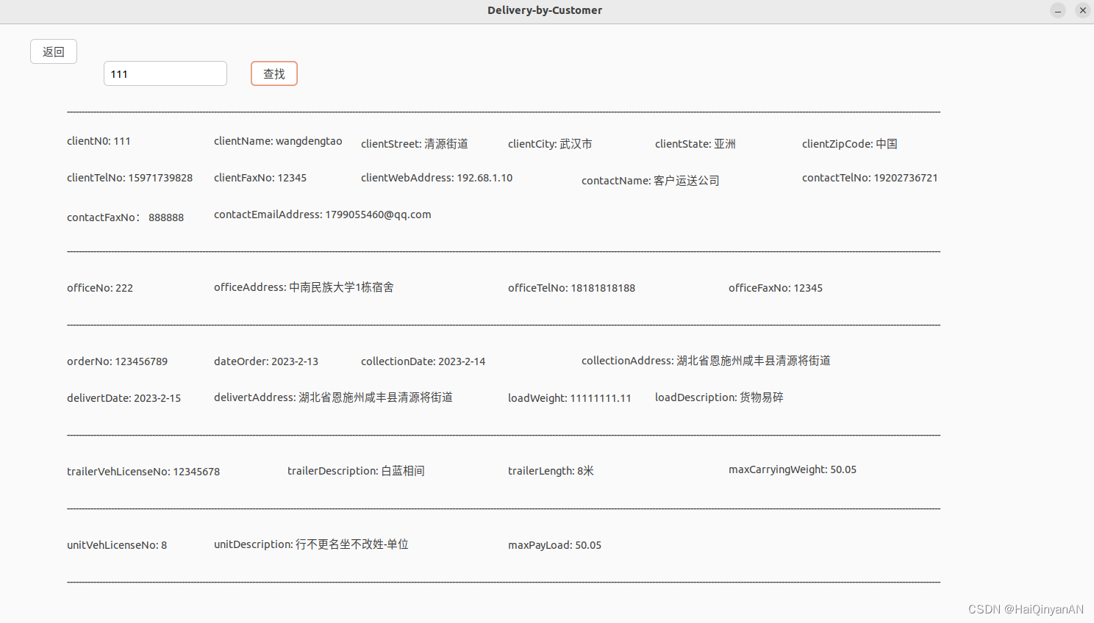Select the text 111 in the search box
Viewport: 1094px width, 623px height.
coord(119,73)
